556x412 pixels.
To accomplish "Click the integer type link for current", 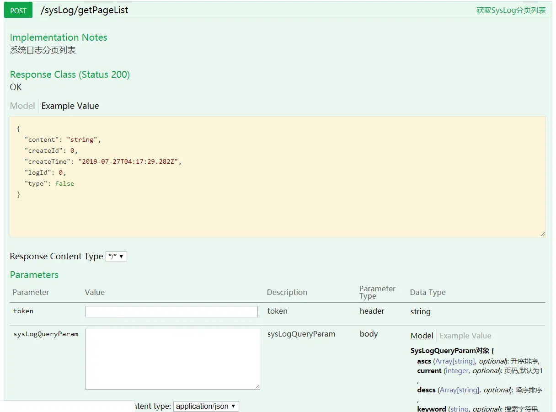I will coord(457,370).
